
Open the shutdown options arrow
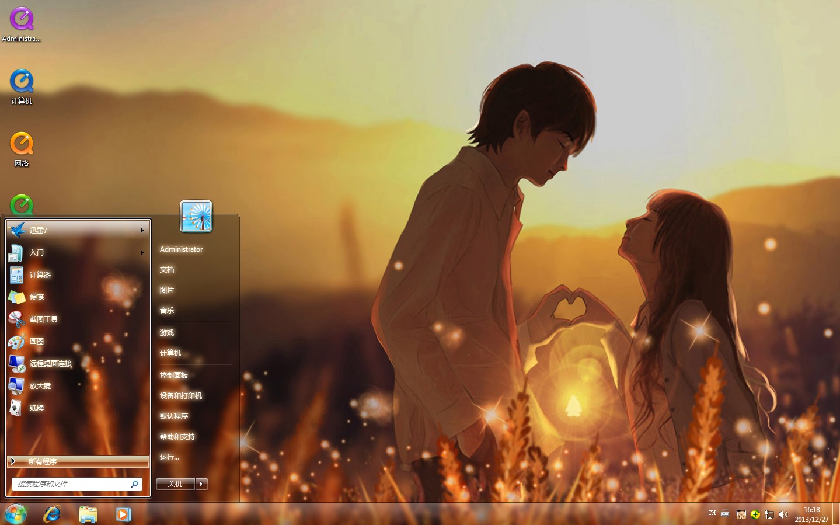pyautogui.click(x=202, y=484)
